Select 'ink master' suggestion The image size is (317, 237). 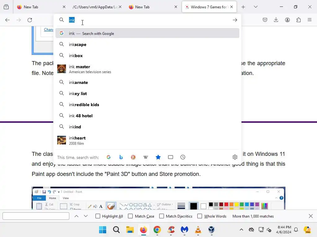(147, 69)
